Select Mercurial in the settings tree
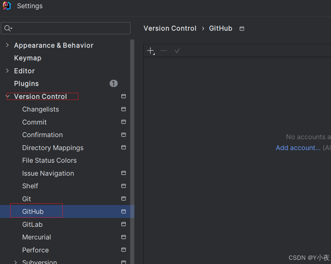331x264 pixels. [x=36, y=237]
